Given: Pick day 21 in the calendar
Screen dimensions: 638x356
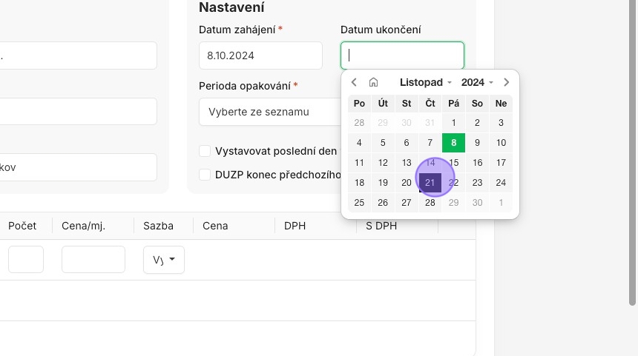Looking at the screenshot, I should pos(430,183).
